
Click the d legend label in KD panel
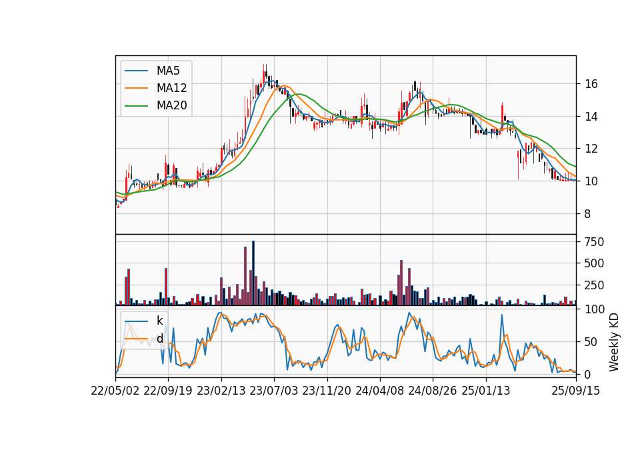tap(159, 339)
